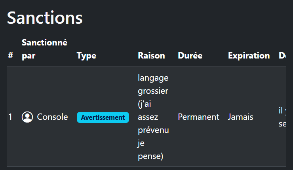This screenshot has height=170, width=293.
Task: Select the Type column header
Action: pyautogui.click(x=86, y=56)
